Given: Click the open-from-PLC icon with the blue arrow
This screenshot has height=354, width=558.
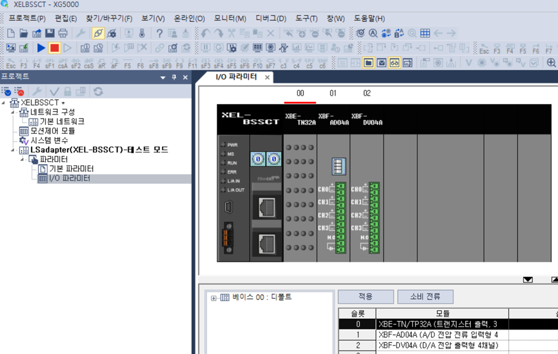Looking at the screenshot, I should click(x=36, y=33).
